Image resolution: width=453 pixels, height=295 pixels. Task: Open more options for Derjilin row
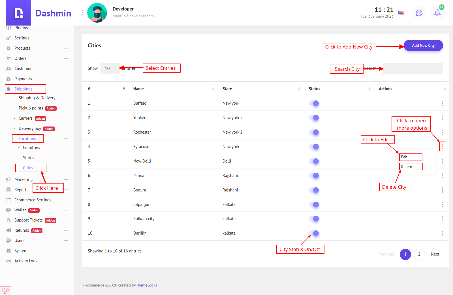(x=442, y=233)
